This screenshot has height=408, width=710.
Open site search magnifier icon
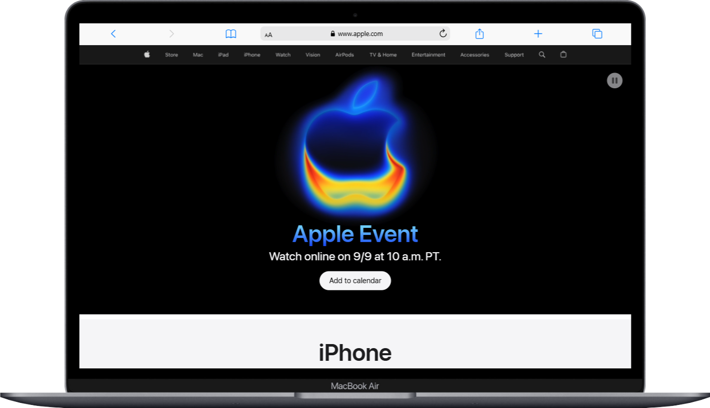pyautogui.click(x=542, y=54)
